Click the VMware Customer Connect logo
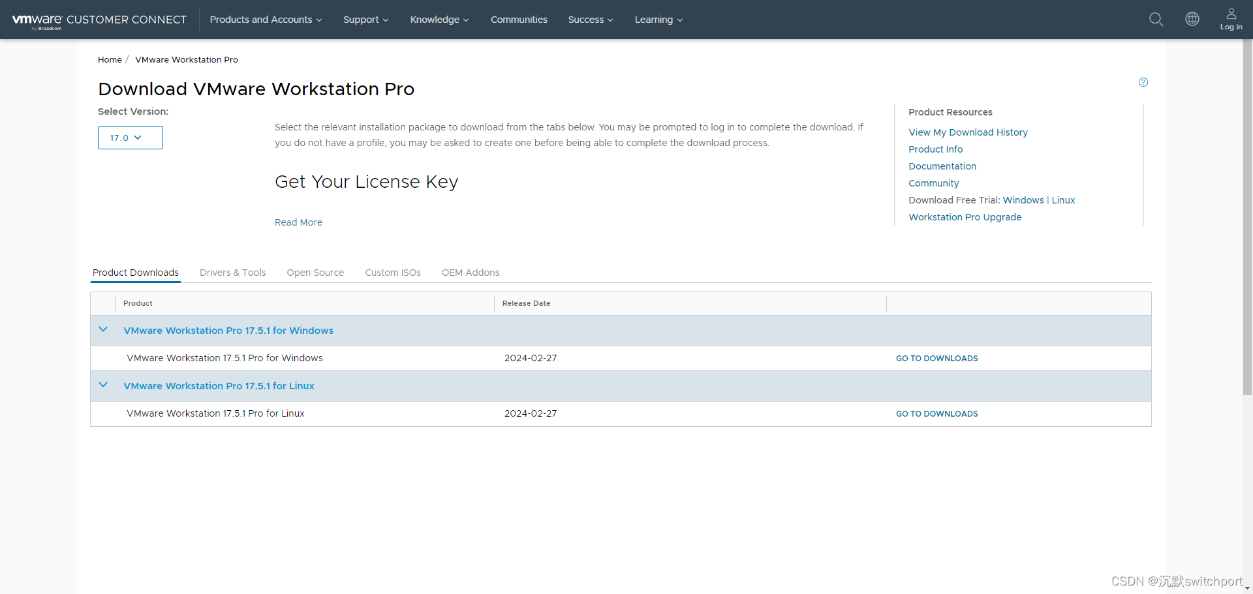This screenshot has width=1253, height=594. [99, 20]
